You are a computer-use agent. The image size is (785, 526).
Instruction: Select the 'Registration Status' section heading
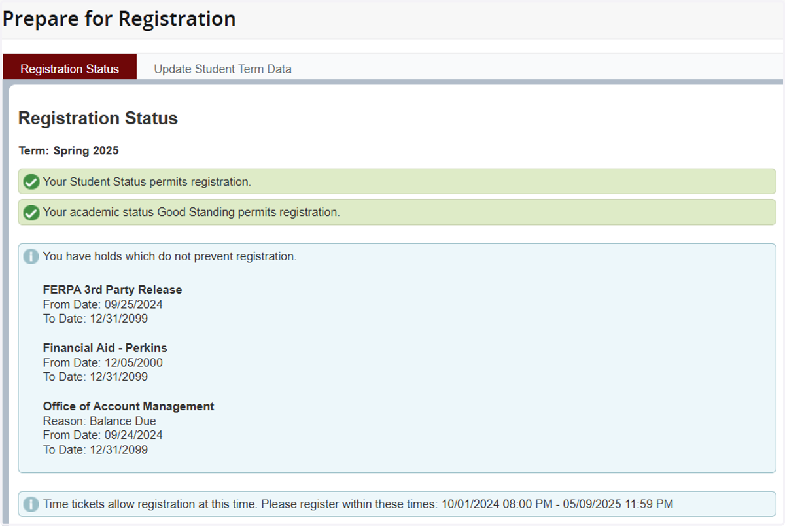pyautogui.click(x=98, y=118)
